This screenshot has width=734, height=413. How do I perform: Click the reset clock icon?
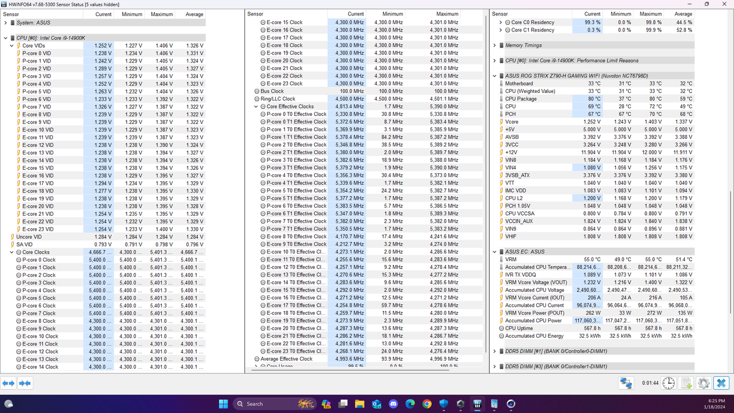669,383
